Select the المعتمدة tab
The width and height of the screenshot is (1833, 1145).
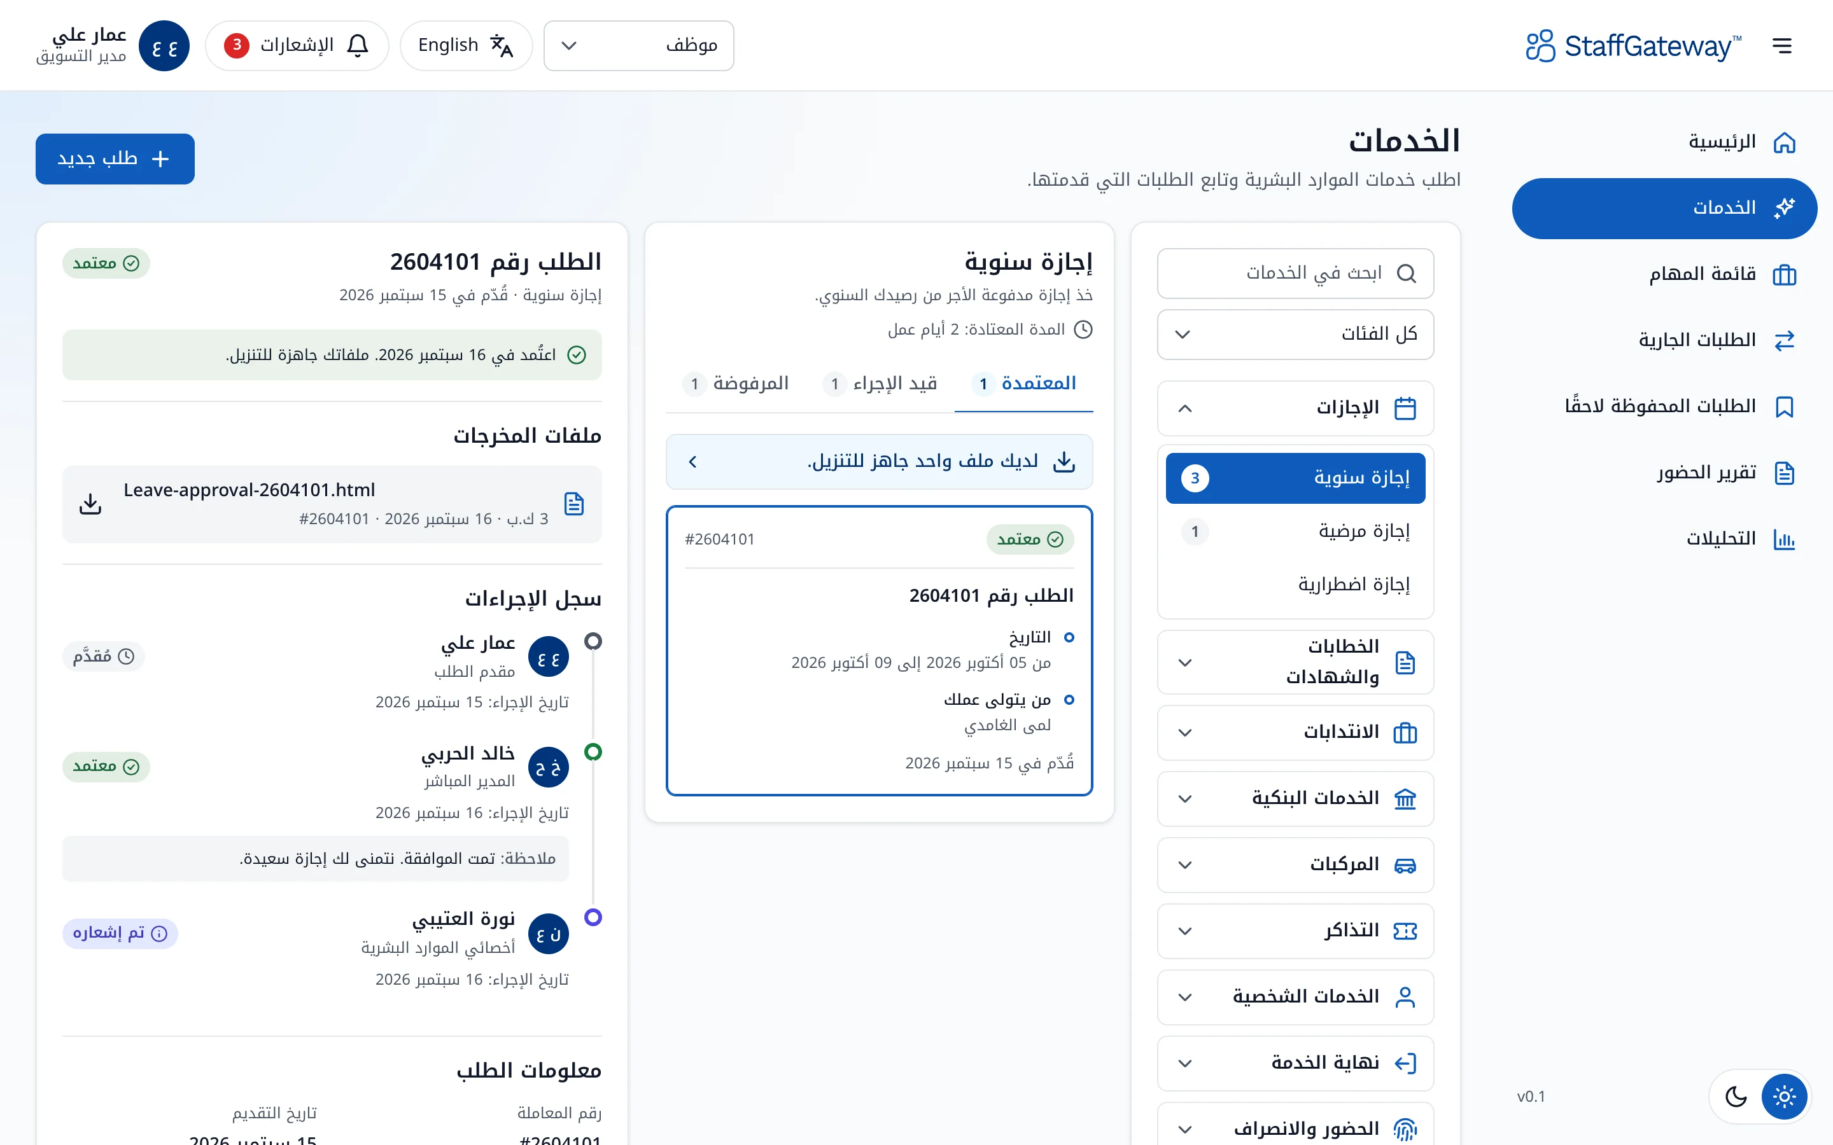click(x=1024, y=384)
